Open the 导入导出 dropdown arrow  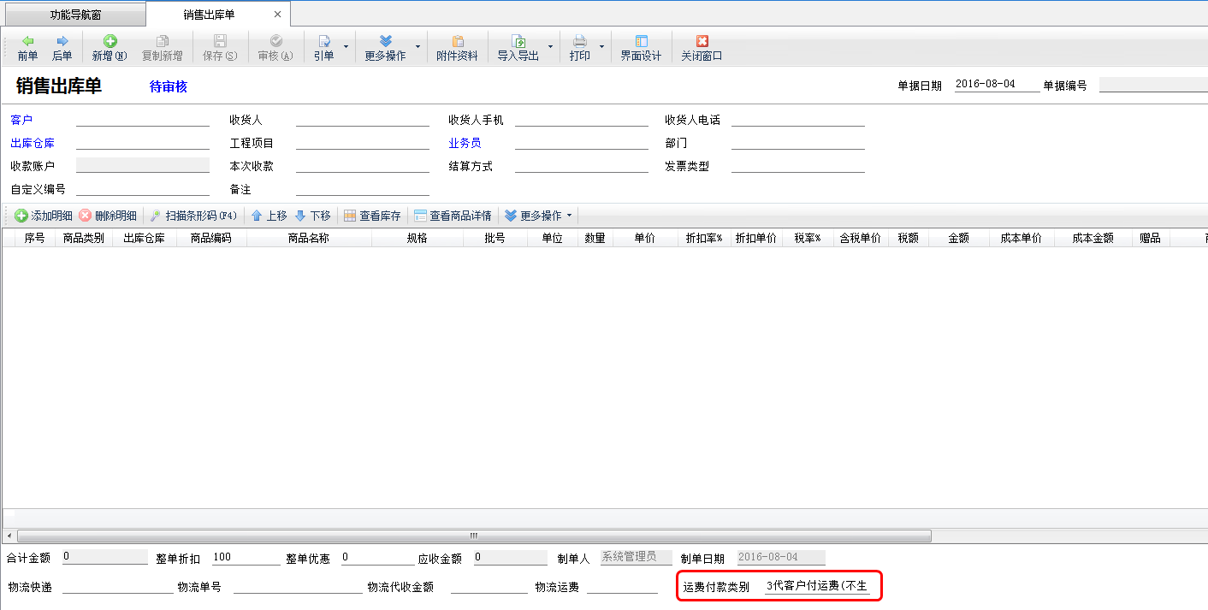(550, 47)
